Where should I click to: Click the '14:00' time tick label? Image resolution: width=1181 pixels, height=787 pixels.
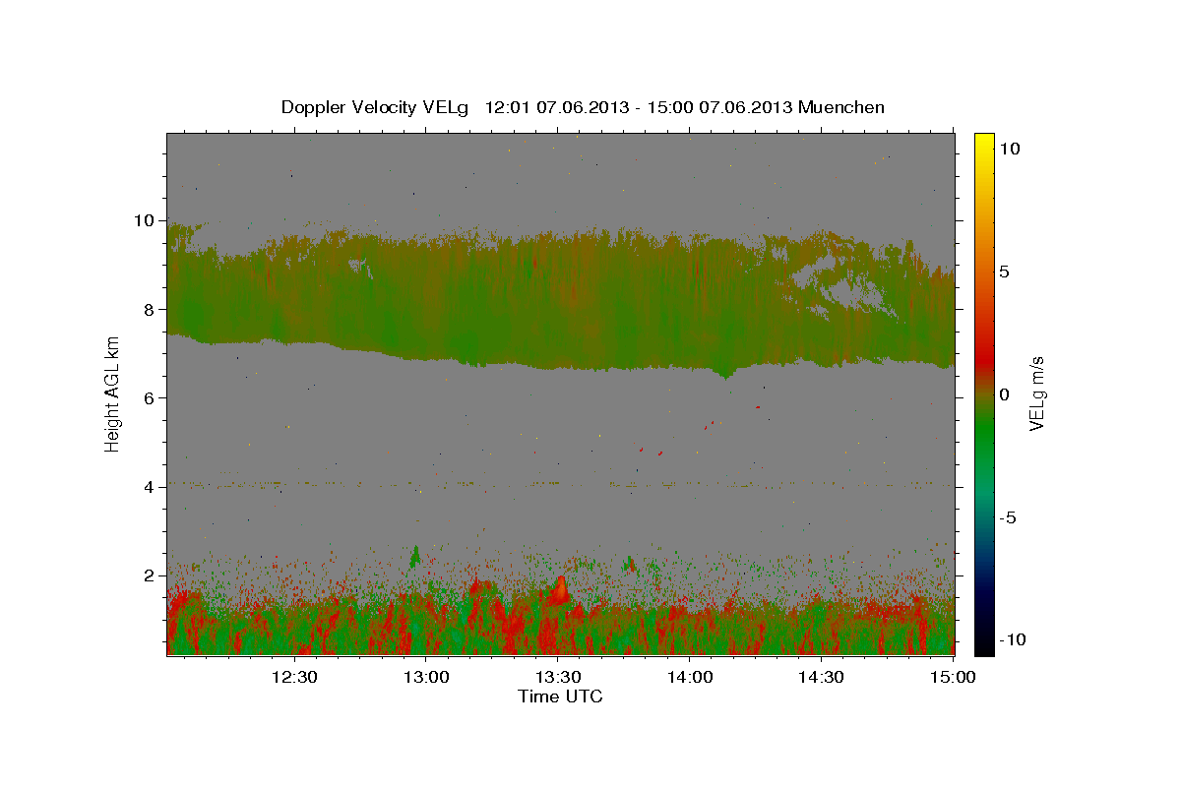click(690, 677)
